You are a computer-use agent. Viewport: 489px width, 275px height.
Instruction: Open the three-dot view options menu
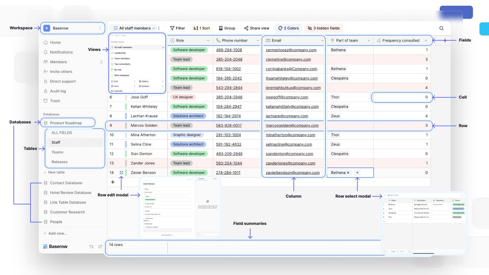pyautogui.click(x=159, y=28)
